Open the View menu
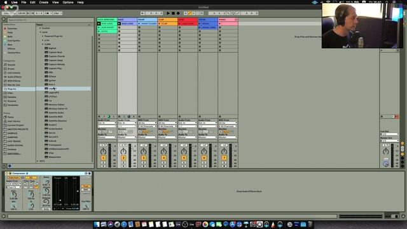 coord(55,3)
